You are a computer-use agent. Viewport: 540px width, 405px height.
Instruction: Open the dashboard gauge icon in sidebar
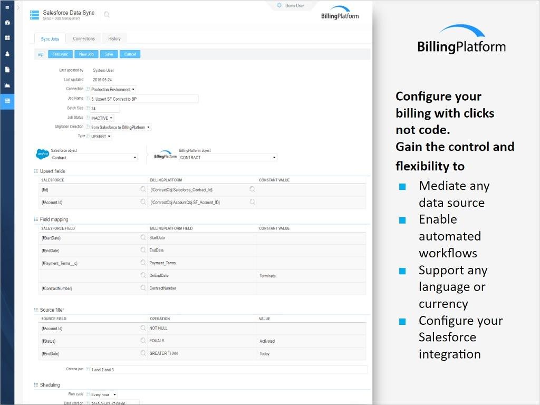tap(7, 23)
